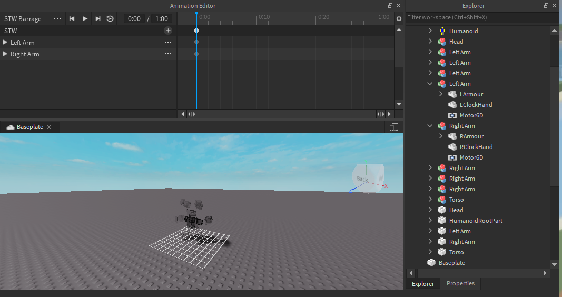Collapse the expanded Right Arm node
Viewport: 562px width, 297px height.
[430, 126]
